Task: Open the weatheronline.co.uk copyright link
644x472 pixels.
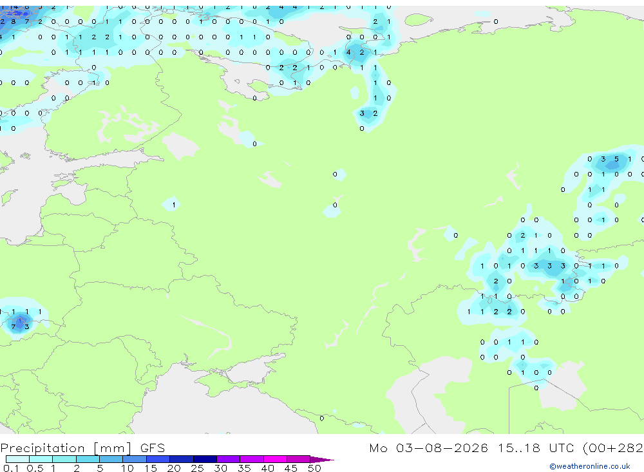Action: coord(589,466)
